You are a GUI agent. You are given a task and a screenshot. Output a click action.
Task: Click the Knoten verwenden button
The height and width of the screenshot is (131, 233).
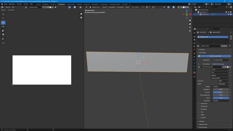point(215,56)
